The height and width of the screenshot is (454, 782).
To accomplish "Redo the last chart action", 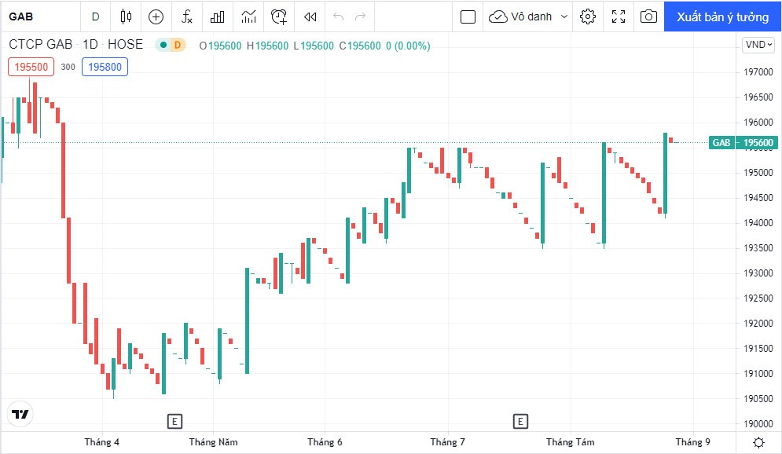I will tap(360, 16).
